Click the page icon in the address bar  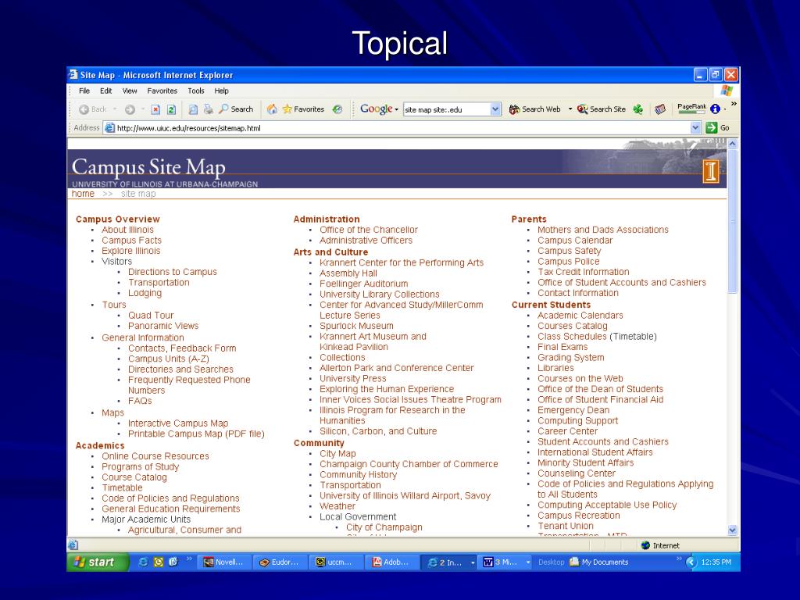pyautogui.click(x=109, y=128)
